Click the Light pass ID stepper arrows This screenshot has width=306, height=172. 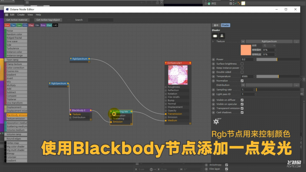click(255, 94)
